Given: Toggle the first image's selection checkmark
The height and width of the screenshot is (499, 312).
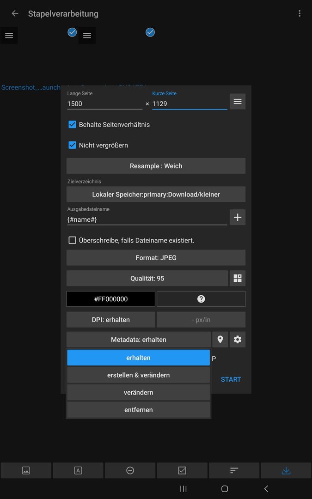Looking at the screenshot, I should (72, 32).
